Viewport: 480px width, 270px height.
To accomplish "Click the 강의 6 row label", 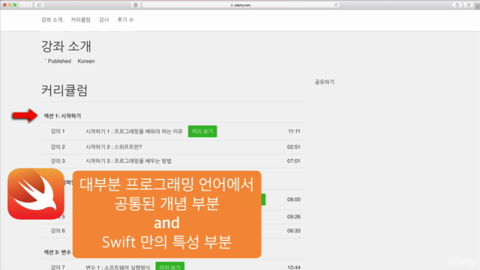I will click(58, 231).
